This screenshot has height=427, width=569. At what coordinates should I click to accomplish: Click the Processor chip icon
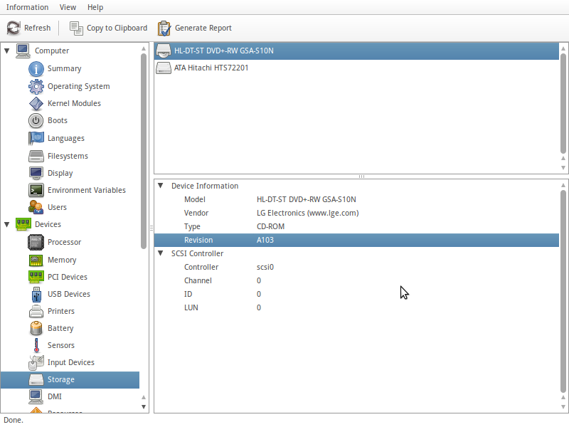pyautogui.click(x=36, y=242)
